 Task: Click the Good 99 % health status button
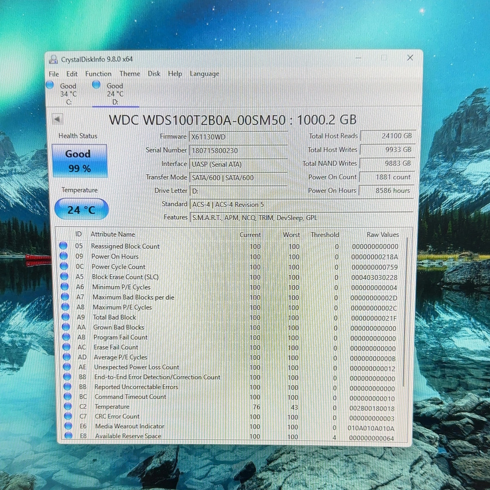[80, 161]
